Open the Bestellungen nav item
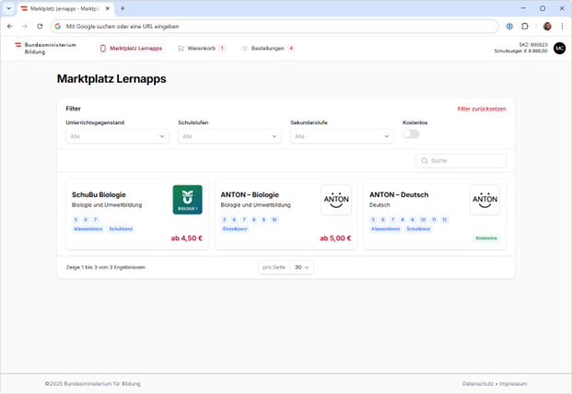 click(267, 48)
